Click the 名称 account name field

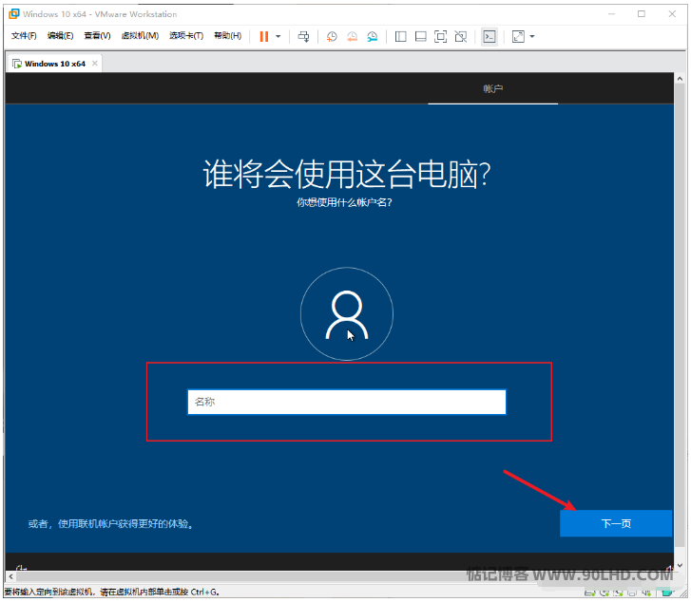(346, 402)
